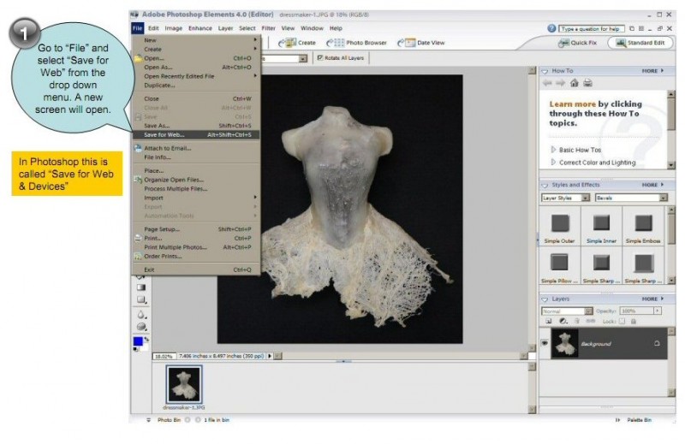Create a new layer icon in Layers palette
685x444 pixels.
pyautogui.click(x=549, y=322)
